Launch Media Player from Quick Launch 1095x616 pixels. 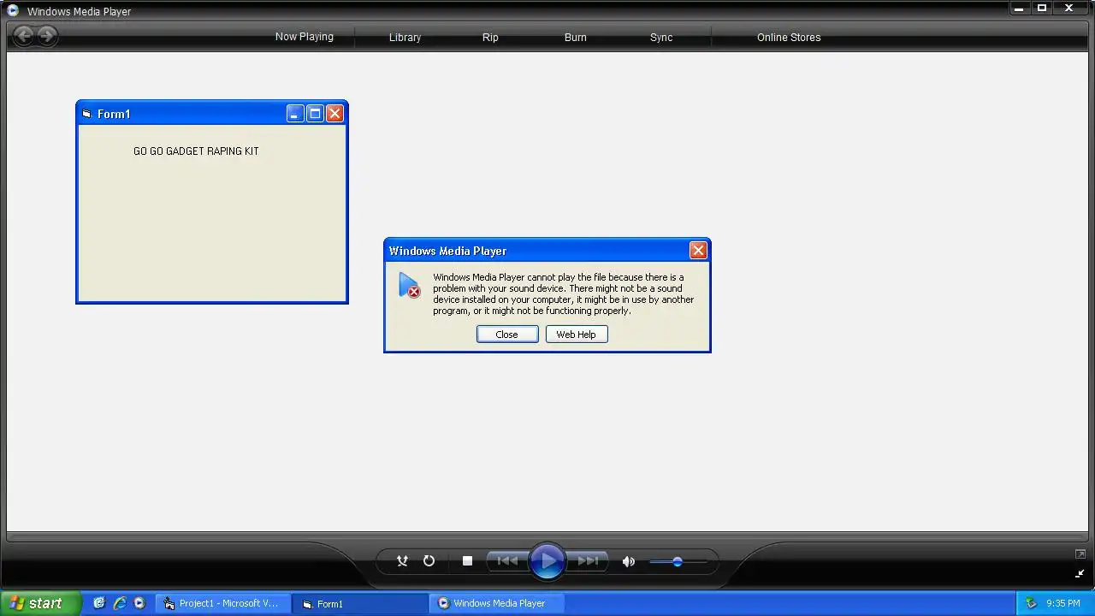139,603
